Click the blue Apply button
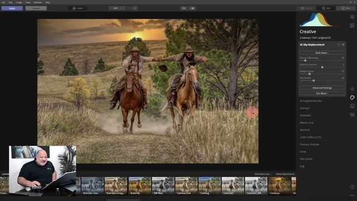 point(12,8)
